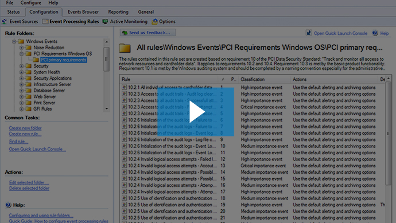Image resolution: width=396 pixels, height=223 pixels.
Task: Expand the Security folder
Action: (x=21, y=66)
